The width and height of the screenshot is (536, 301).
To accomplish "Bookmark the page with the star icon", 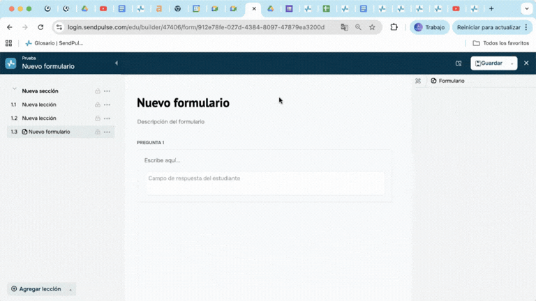I will point(372,27).
